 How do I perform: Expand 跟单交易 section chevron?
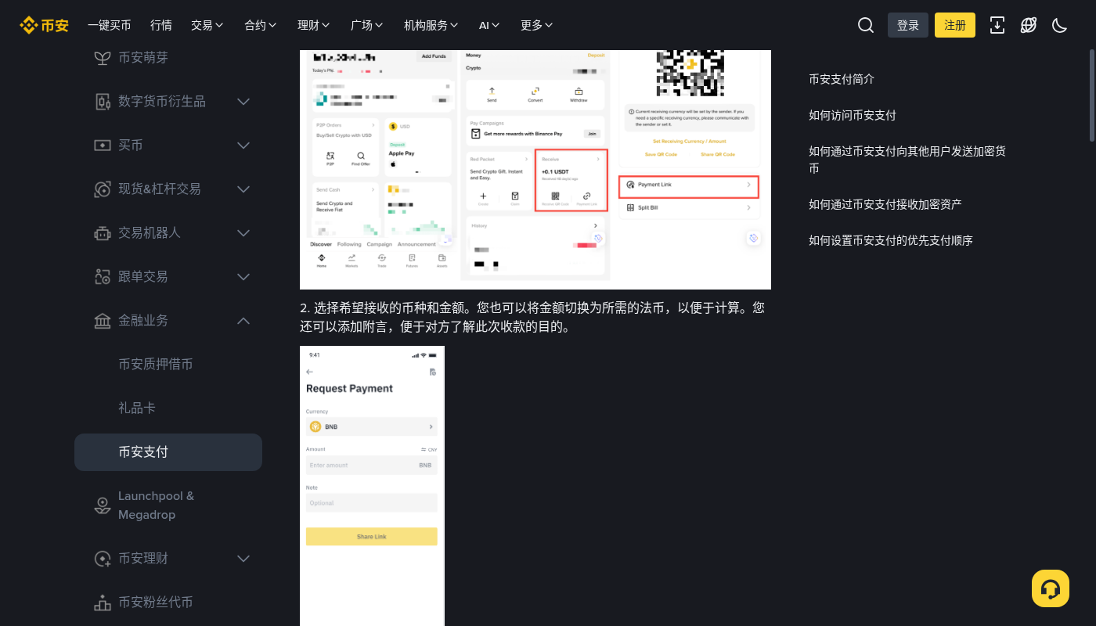pyautogui.click(x=243, y=277)
